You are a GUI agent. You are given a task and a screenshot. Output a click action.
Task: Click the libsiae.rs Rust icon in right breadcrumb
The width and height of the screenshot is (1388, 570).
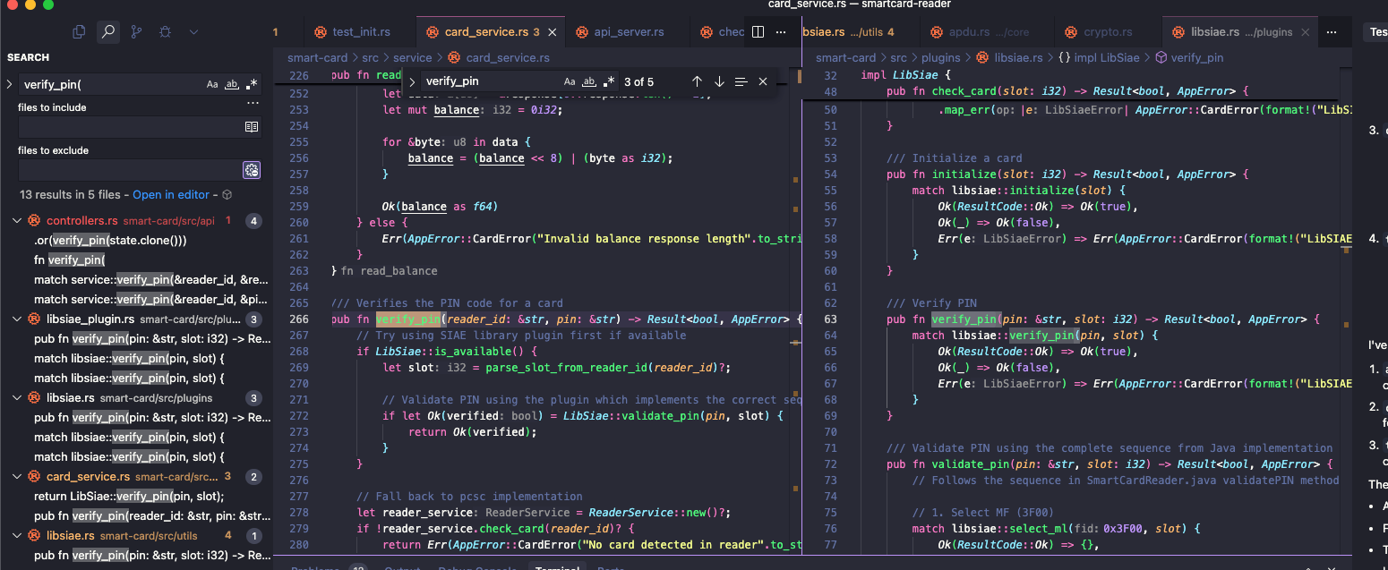(982, 57)
